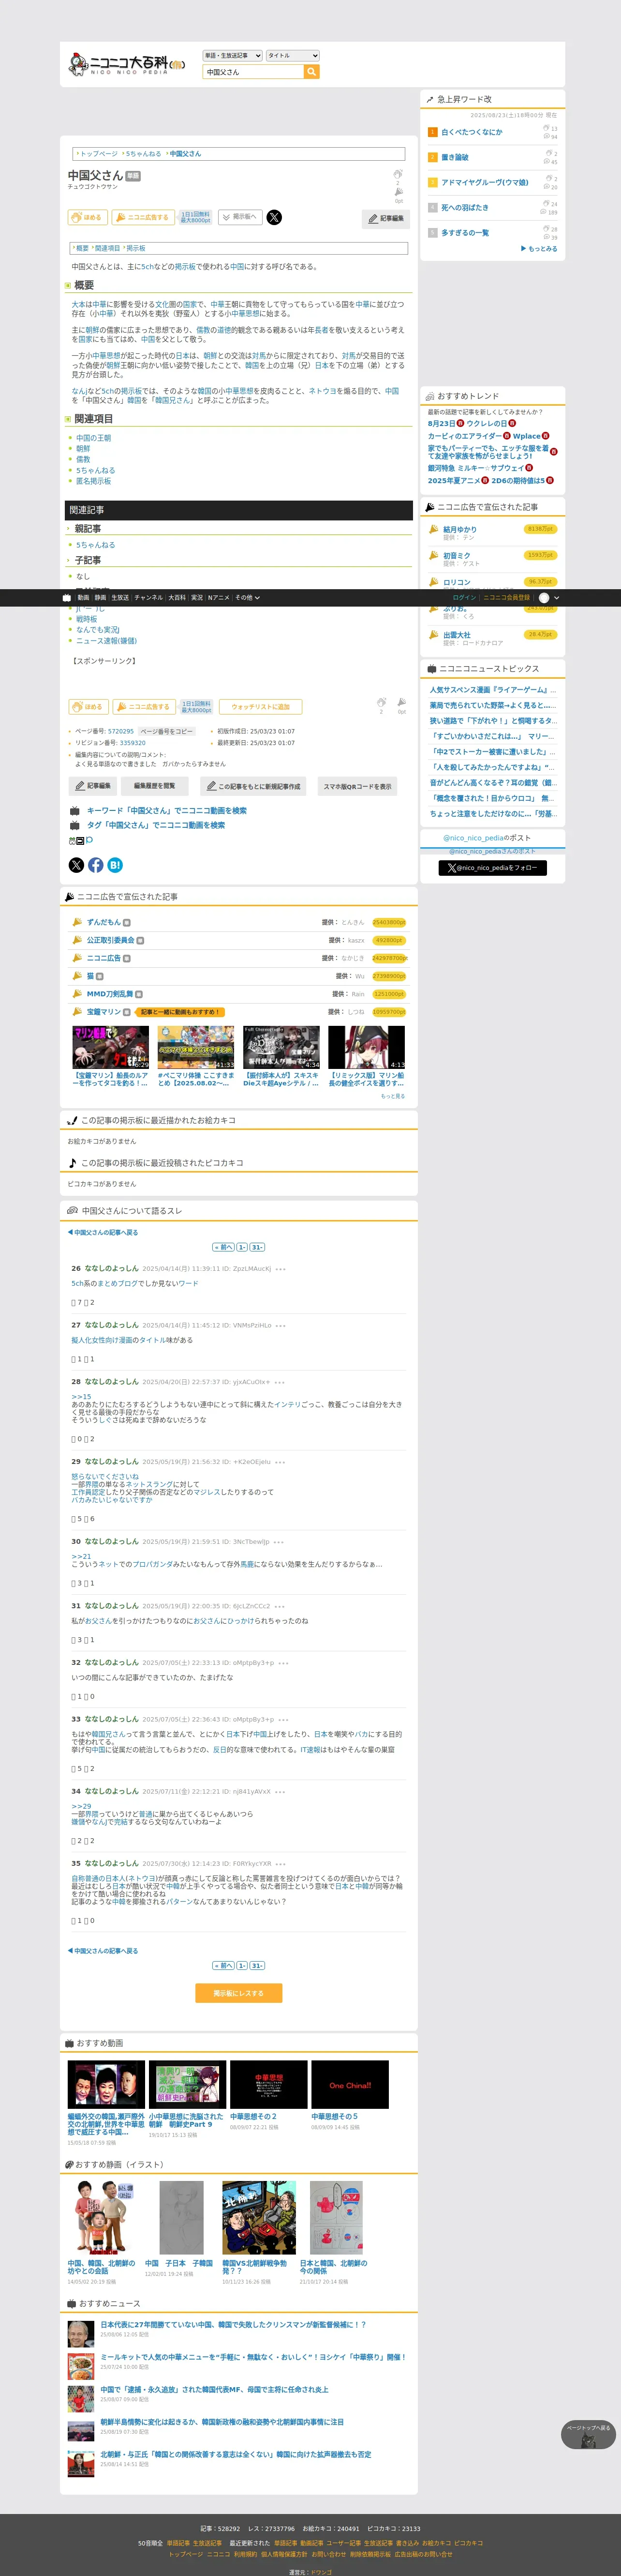The width and height of the screenshot is (621, 2576).
Task: Click the megaphone icon beside 結月ゆかり
Action: pos(433,529)
